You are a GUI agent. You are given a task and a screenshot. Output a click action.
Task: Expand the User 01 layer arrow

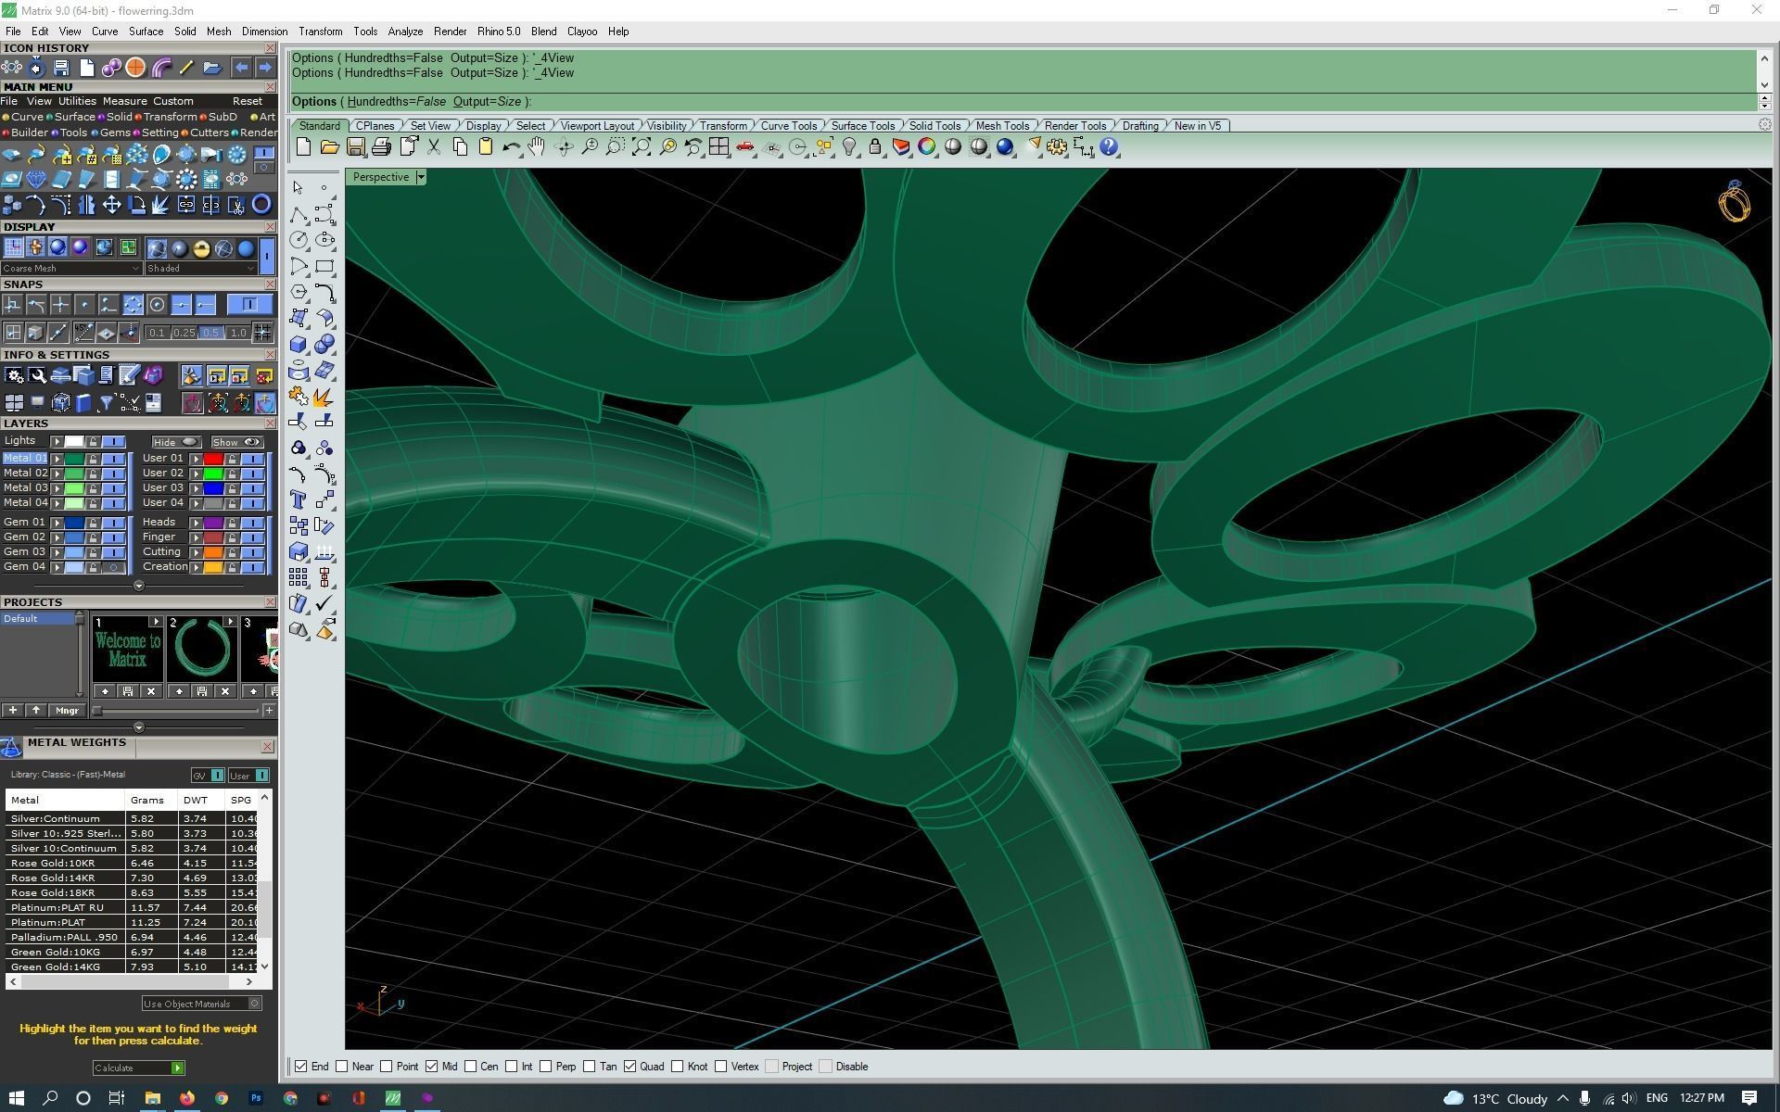pyautogui.click(x=197, y=459)
